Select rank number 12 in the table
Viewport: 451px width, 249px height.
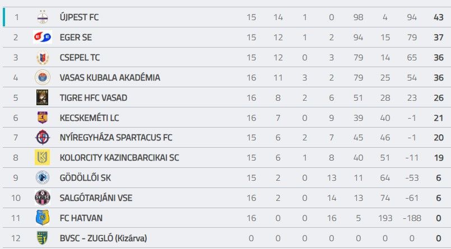point(16,238)
